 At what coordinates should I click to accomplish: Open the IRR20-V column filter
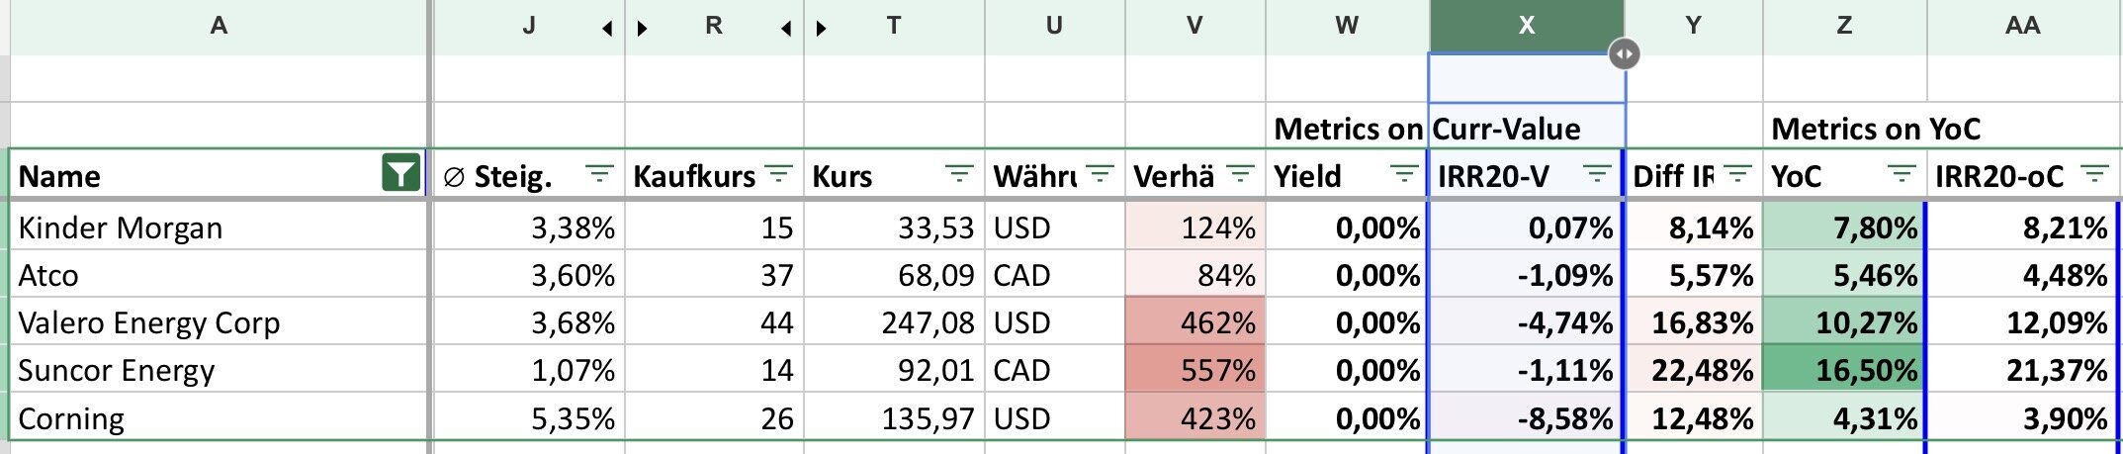(1596, 175)
